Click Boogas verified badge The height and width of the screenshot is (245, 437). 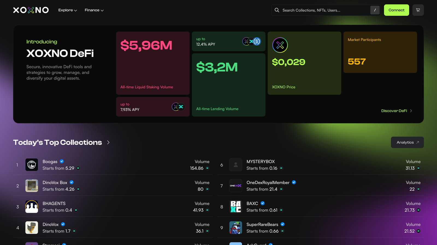click(62, 161)
